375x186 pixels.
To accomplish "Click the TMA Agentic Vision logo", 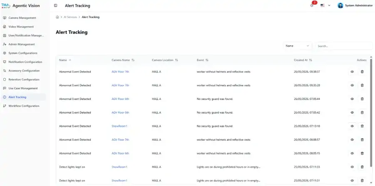I will [20, 6].
